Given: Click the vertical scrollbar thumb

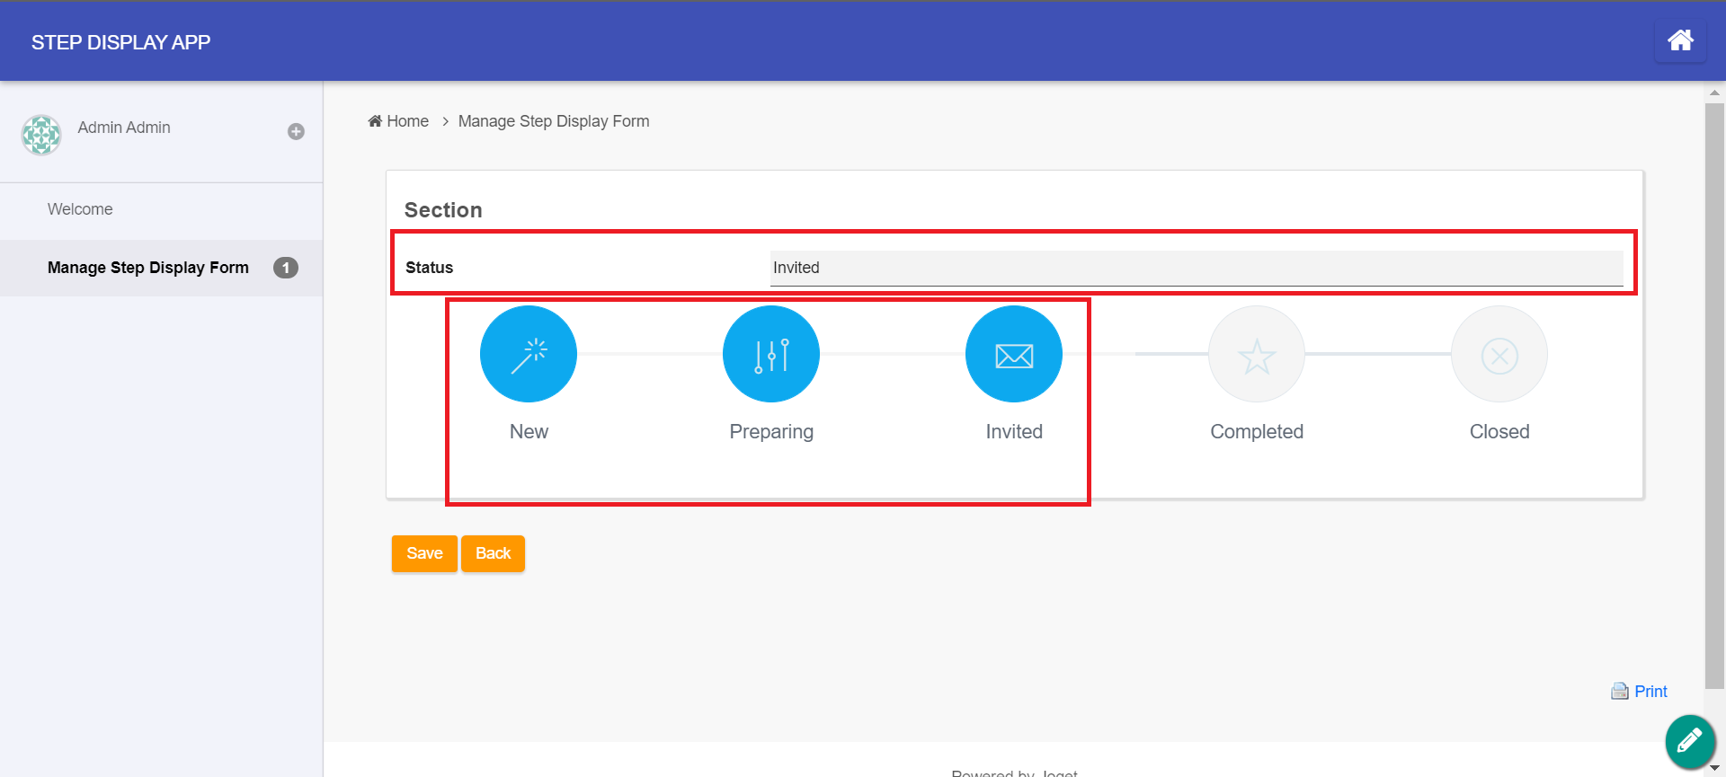Looking at the screenshot, I should [x=1714, y=395].
